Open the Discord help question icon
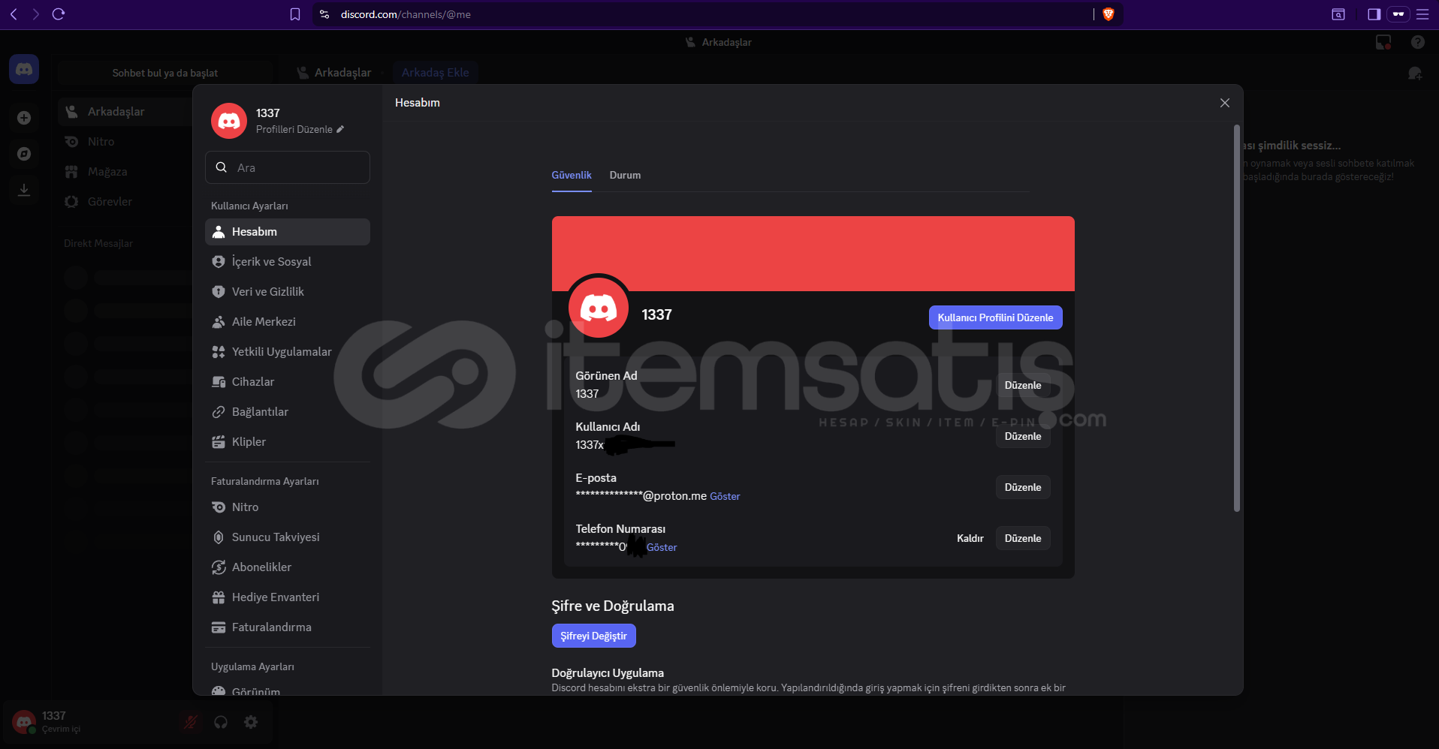The height and width of the screenshot is (749, 1439). click(x=1418, y=42)
